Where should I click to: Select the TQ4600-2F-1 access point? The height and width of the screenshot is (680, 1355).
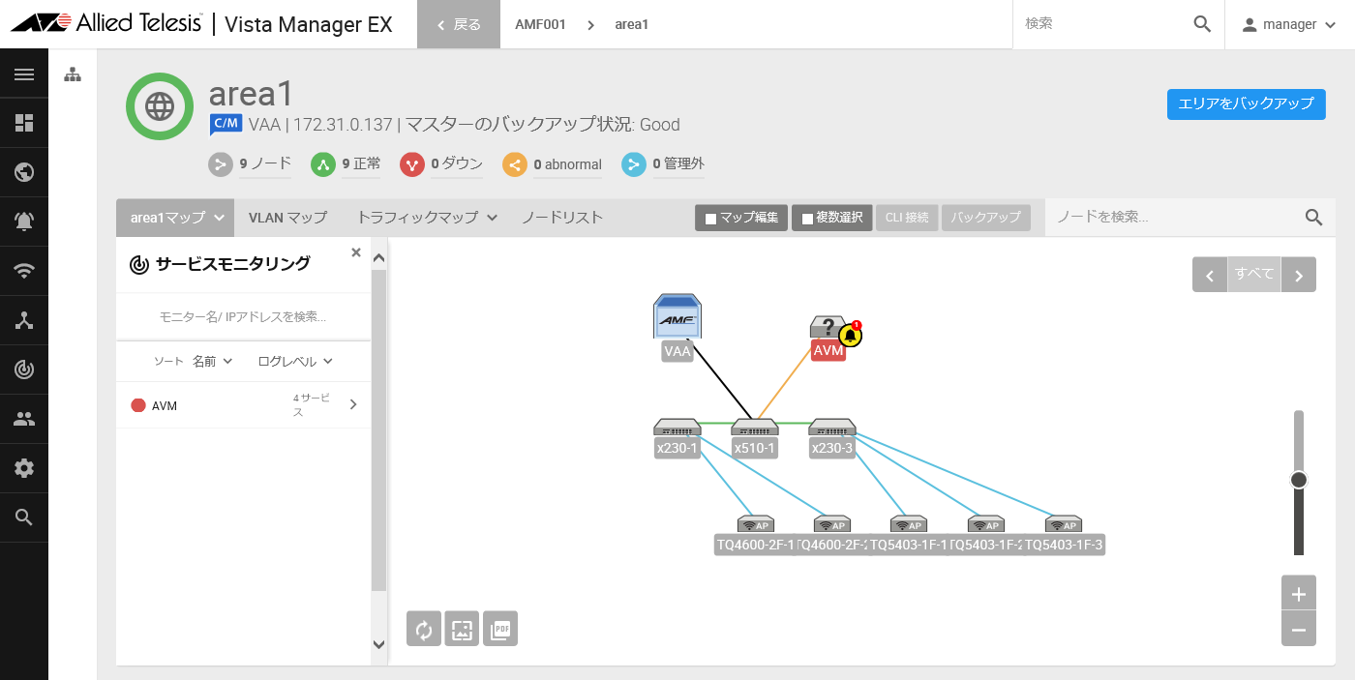click(755, 524)
